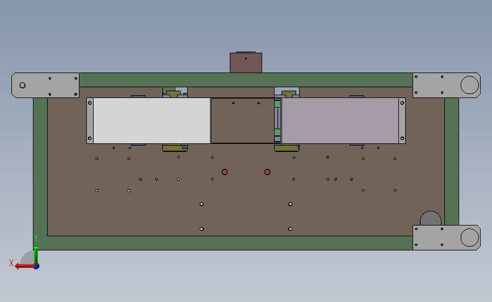Click the green Y axis arrow of the triad
Image resolution: width=492 pixels, height=302 pixels.
point(36,256)
